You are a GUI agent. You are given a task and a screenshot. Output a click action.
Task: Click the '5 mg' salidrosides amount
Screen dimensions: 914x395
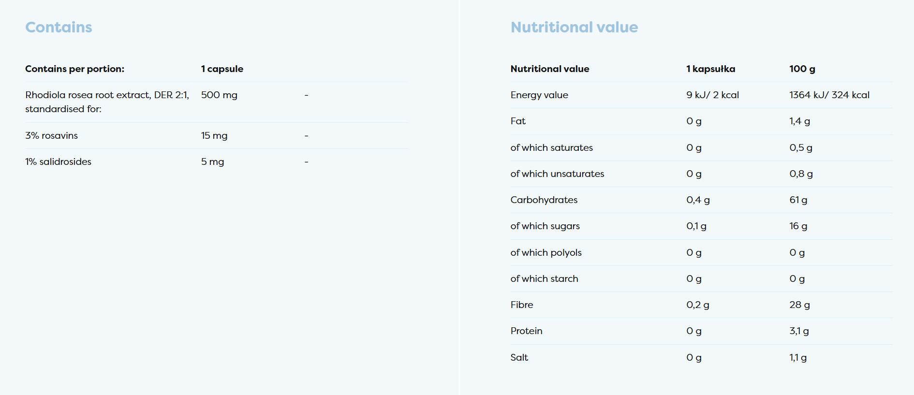pos(212,162)
